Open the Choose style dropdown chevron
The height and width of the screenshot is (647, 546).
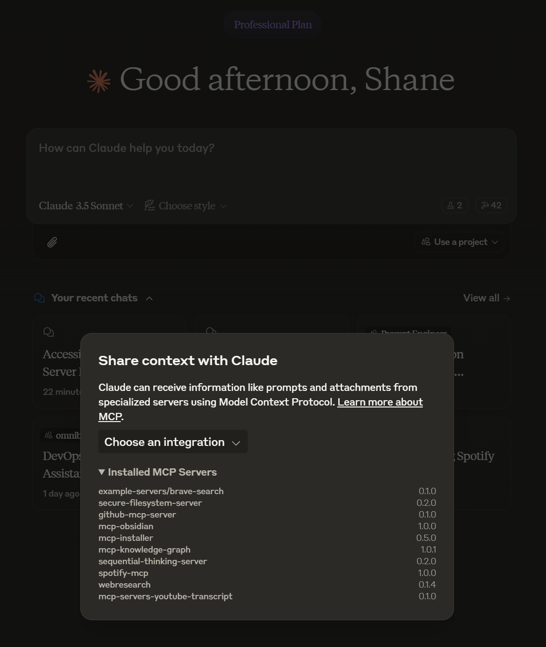[x=223, y=206]
